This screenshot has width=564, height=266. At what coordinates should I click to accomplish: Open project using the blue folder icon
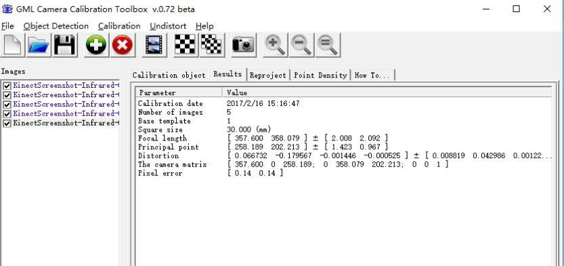click(39, 45)
